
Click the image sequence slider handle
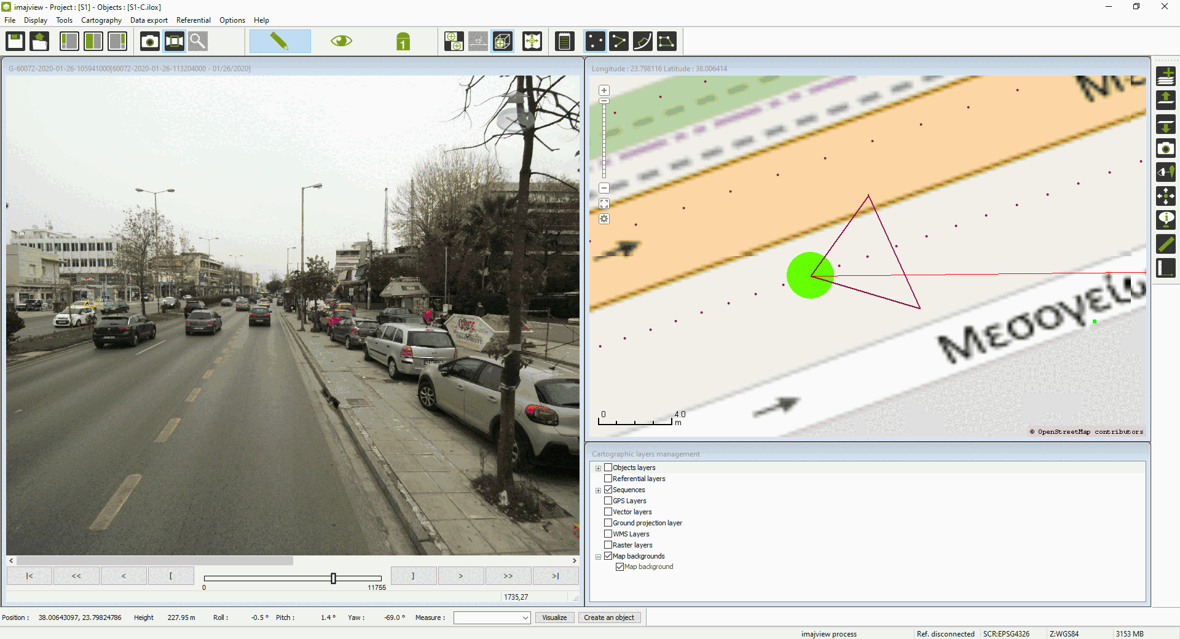(x=333, y=578)
